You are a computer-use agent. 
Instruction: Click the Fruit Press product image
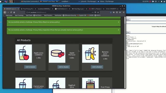click(x=90, y=83)
